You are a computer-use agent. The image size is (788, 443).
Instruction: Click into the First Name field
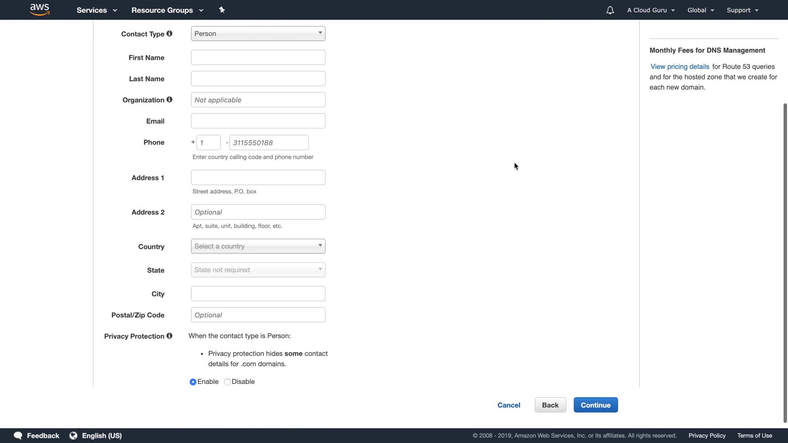click(x=258, y=57)
